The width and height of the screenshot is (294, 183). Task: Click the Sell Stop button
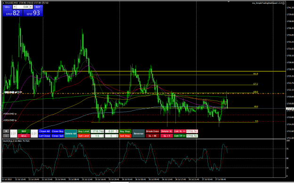125,136
